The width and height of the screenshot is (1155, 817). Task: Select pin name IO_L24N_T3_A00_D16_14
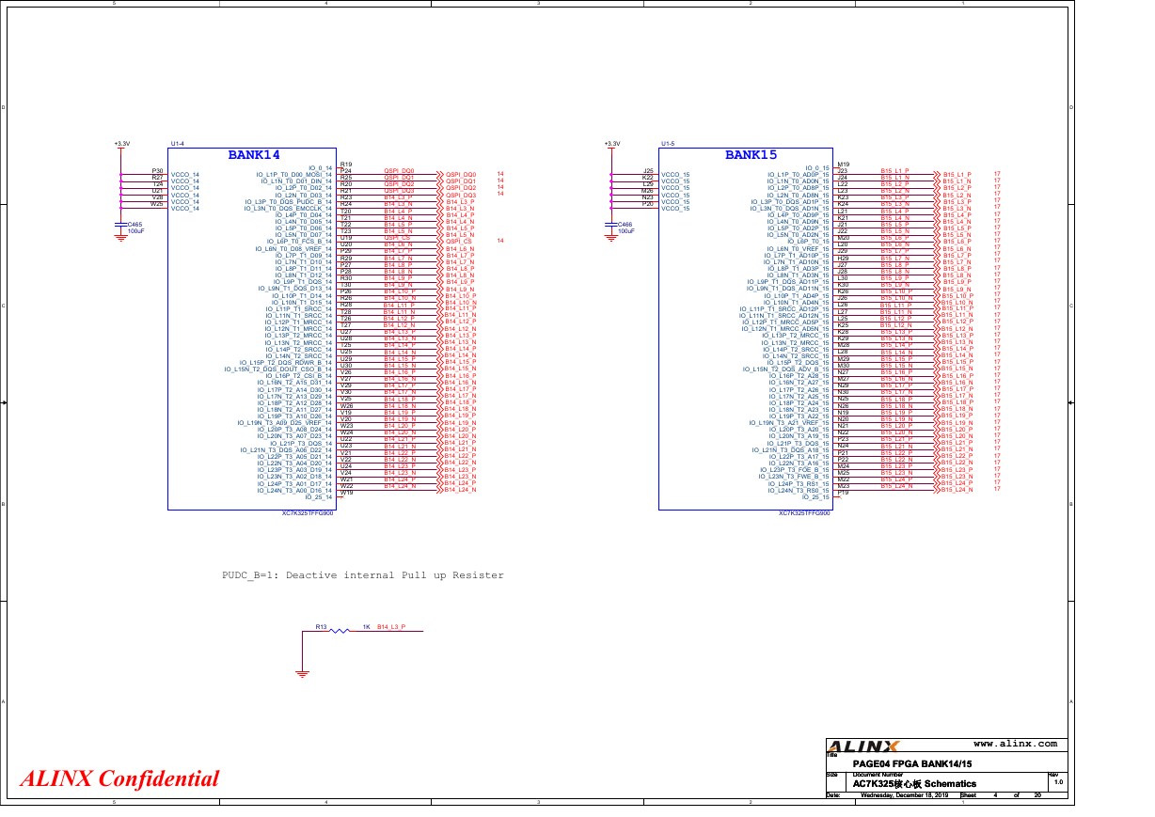click(294, 490)
